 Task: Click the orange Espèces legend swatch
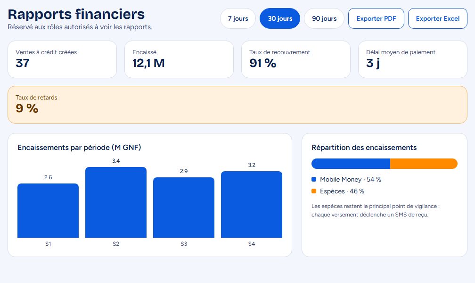[x=314, y=191]
